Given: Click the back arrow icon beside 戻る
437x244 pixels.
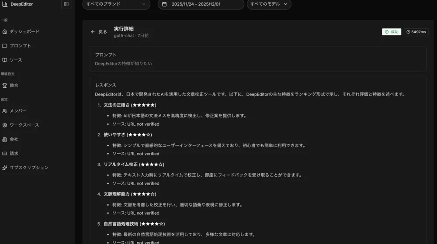Looking at the screenshot, I should pyautogui.click(x=93, y=32).
